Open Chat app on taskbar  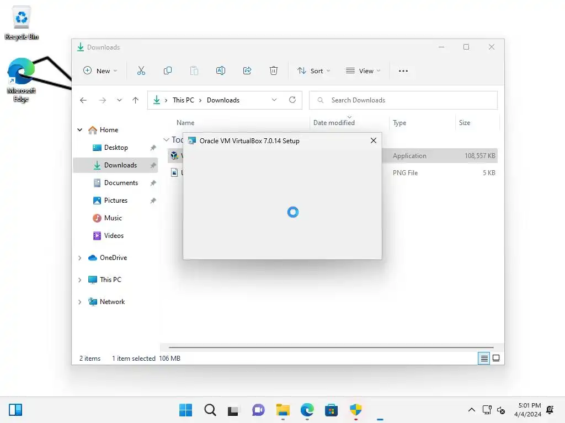click(258, 410)
